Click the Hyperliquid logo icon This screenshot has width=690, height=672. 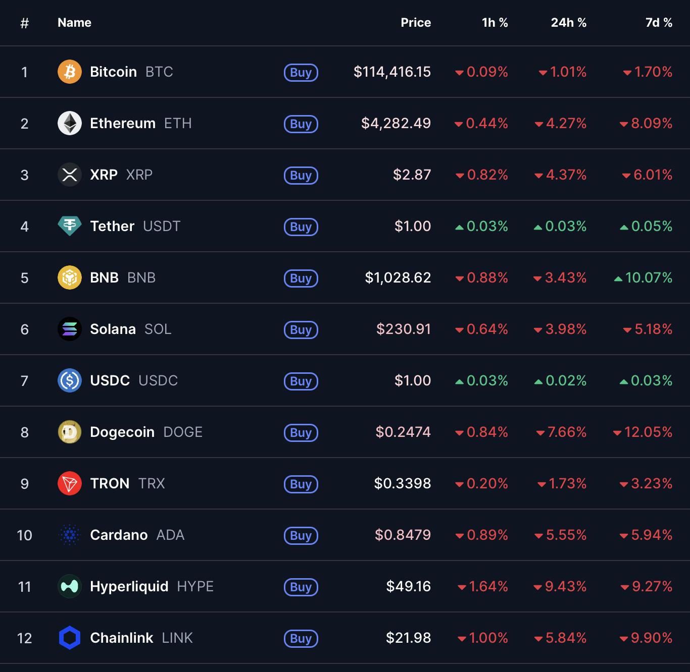[x=70, y=586]
